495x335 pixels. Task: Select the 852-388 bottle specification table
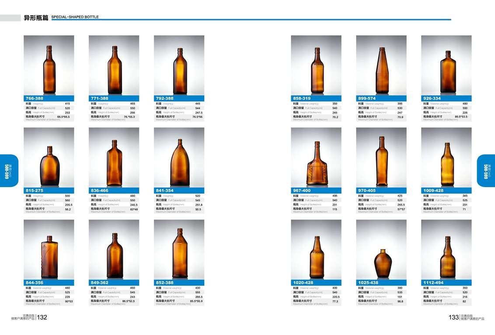[x=179, y=296]
